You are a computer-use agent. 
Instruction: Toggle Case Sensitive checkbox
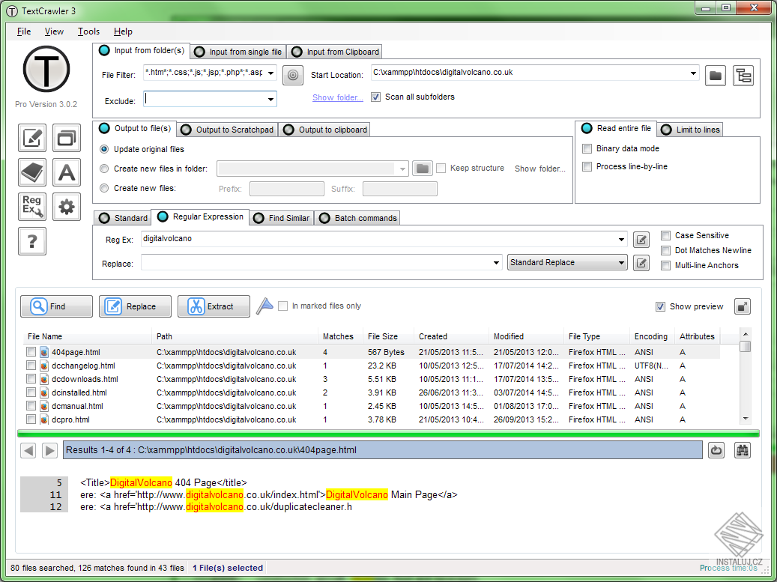[666, 236]
